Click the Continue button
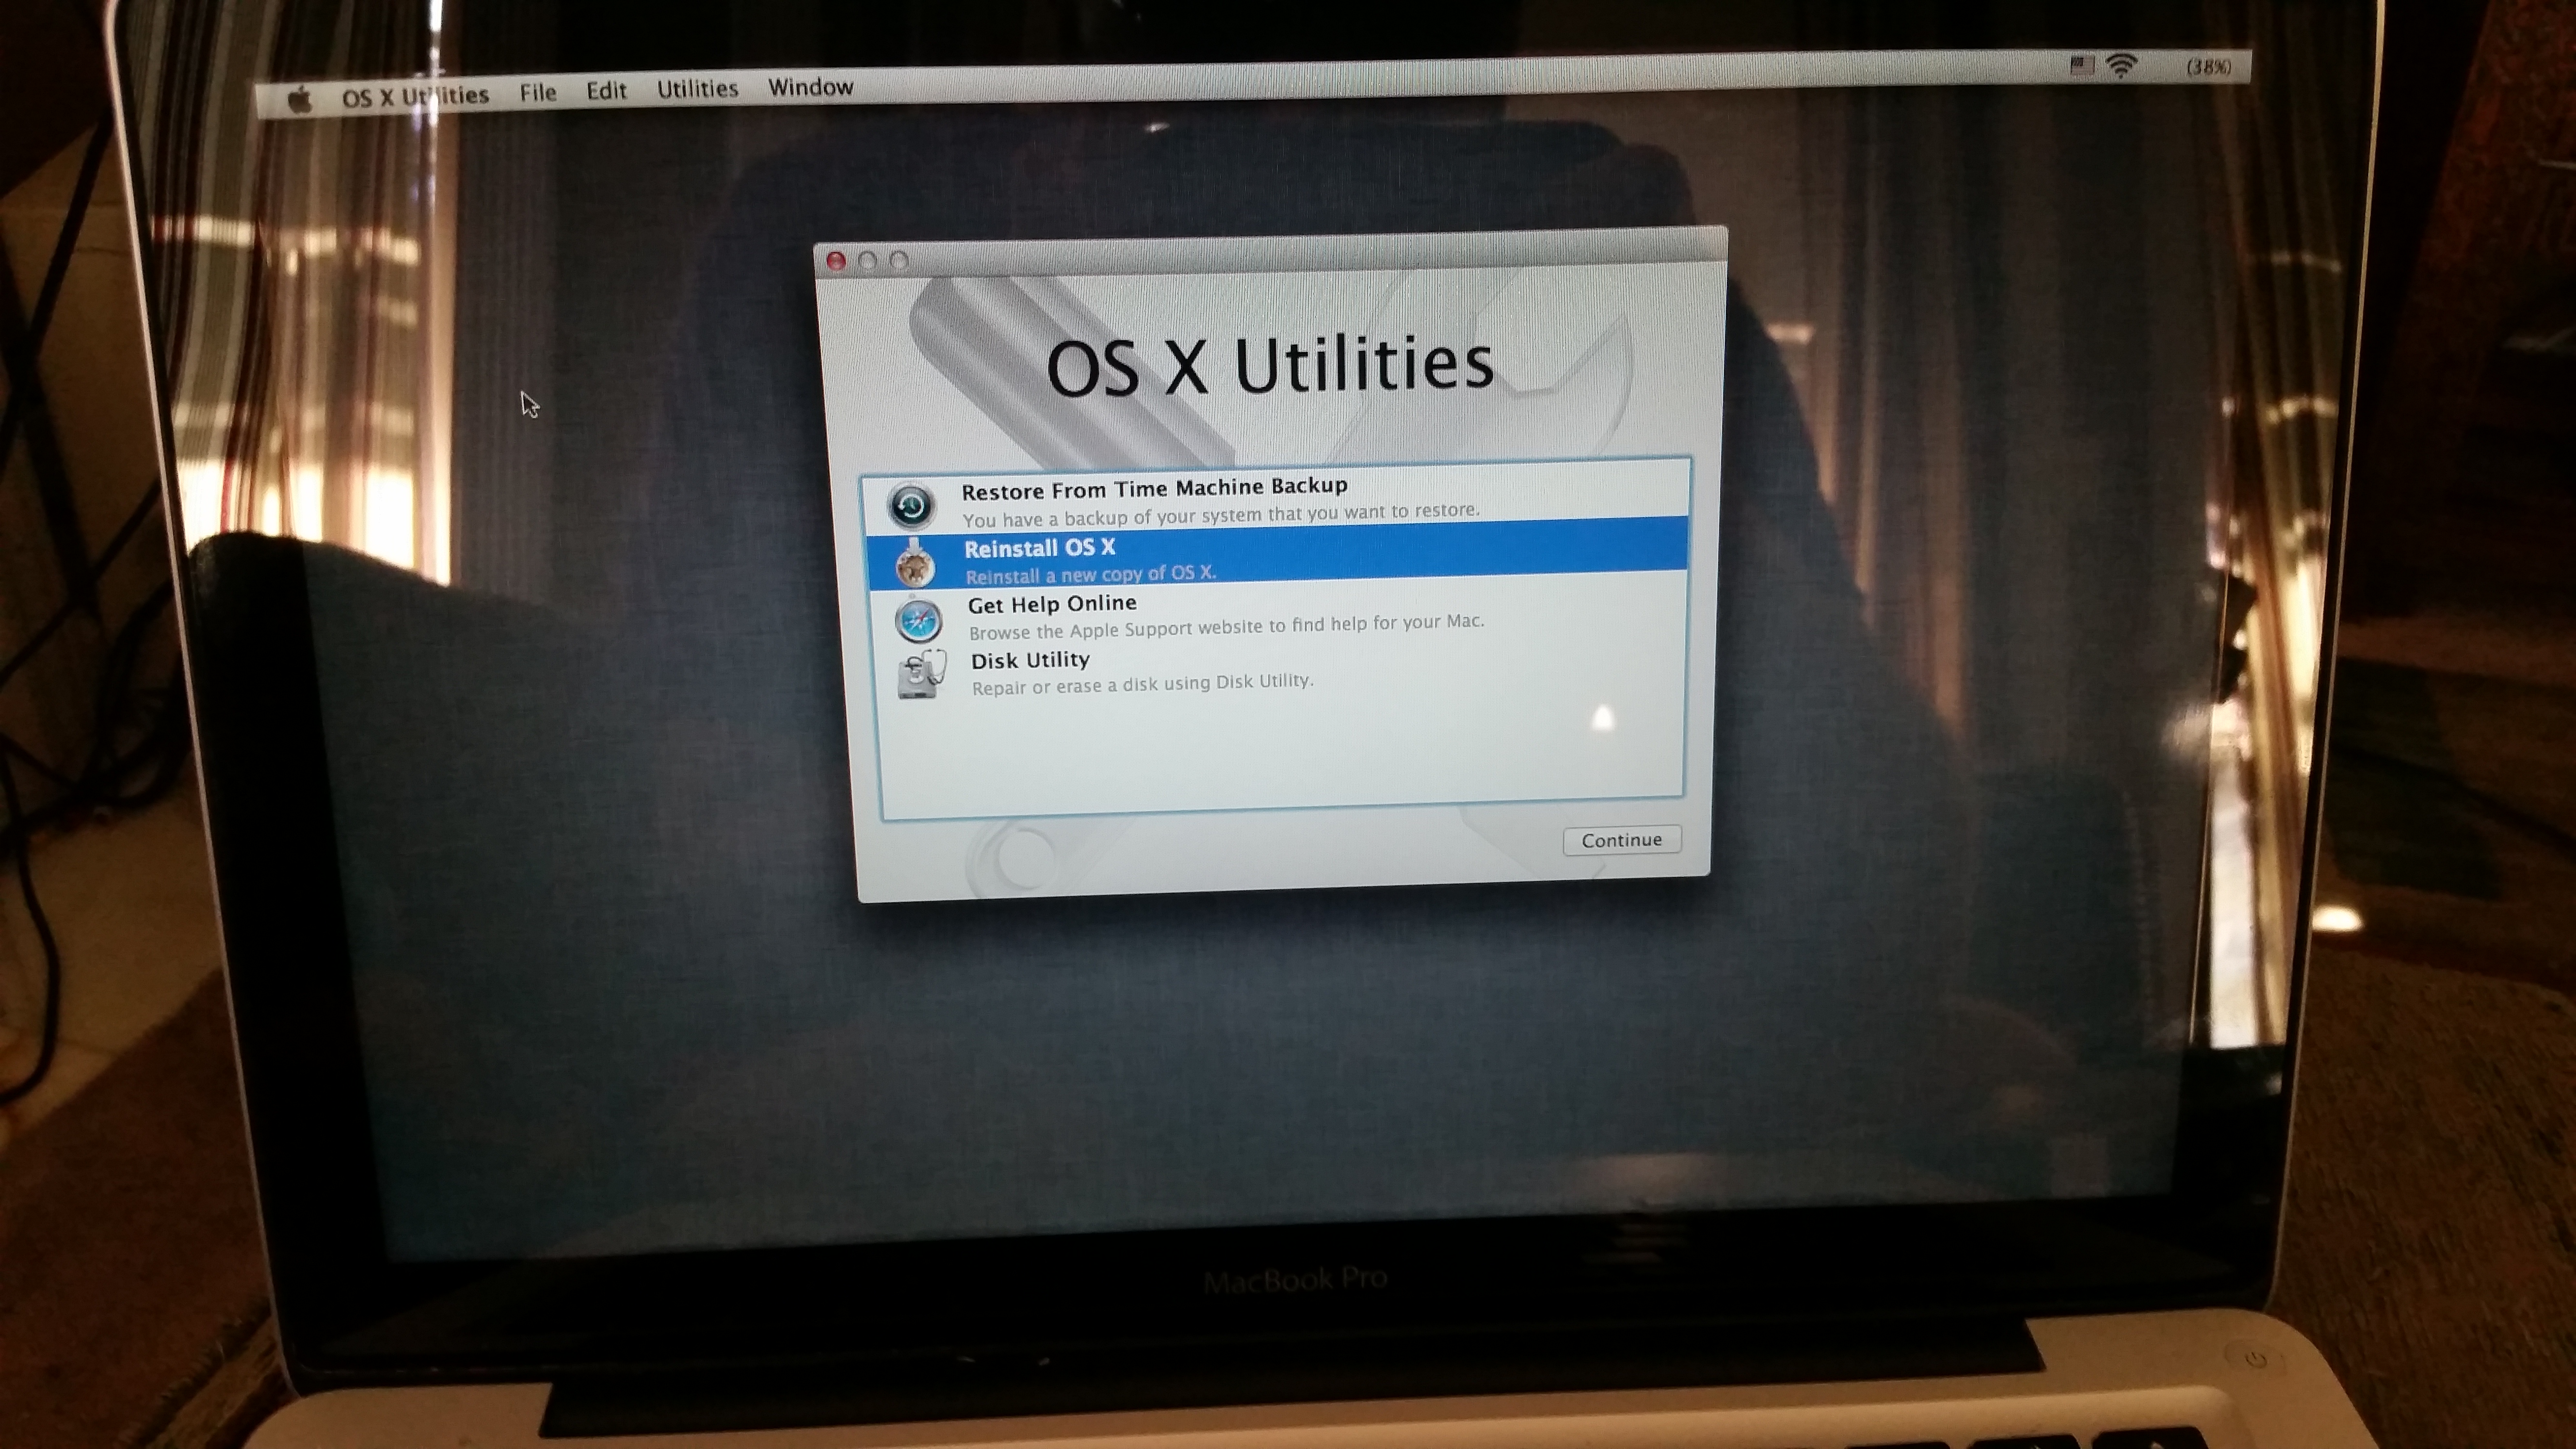The height and width of the screenshot is (1449, 2576). point(1622,840)
